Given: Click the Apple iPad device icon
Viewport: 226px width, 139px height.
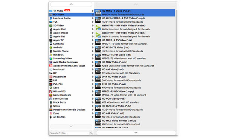Looking at the screenshot, I should 51,36.
